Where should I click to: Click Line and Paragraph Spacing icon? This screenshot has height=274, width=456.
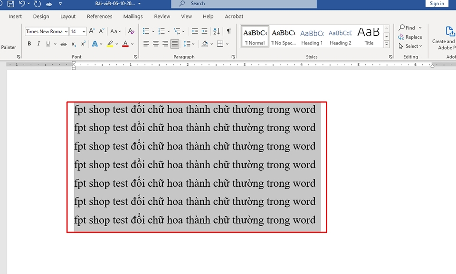pyautogui.click(x=187, y=44)
